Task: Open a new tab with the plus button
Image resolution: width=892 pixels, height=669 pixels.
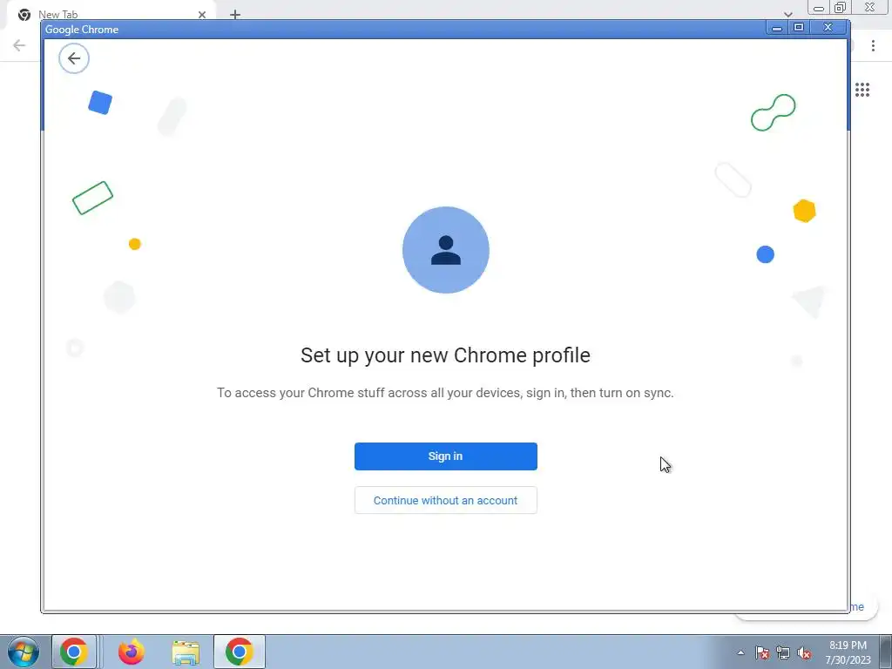Action: tap(235, 15)
